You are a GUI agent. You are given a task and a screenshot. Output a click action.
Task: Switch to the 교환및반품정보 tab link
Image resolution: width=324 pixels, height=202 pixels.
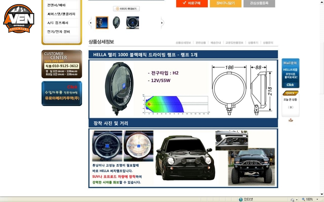(234, 43)
